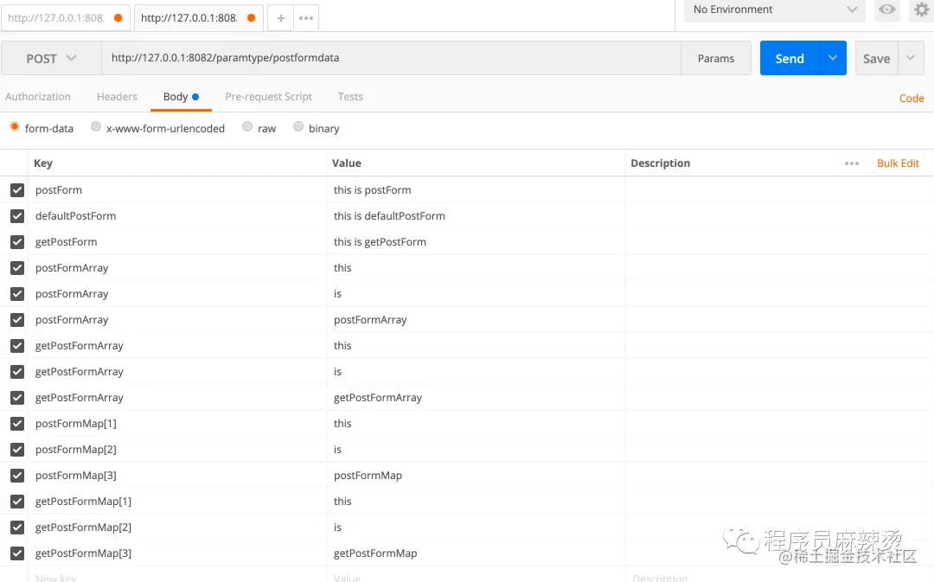
Task: Click the 'getPostFormArray' value cell
Action: (x=476, y=398)
